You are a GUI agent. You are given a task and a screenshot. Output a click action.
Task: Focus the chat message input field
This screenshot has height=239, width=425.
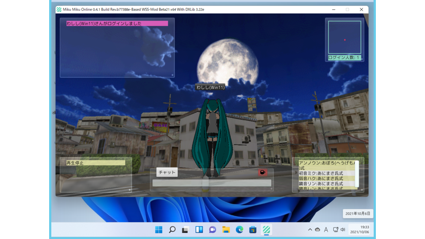[212, 183]
